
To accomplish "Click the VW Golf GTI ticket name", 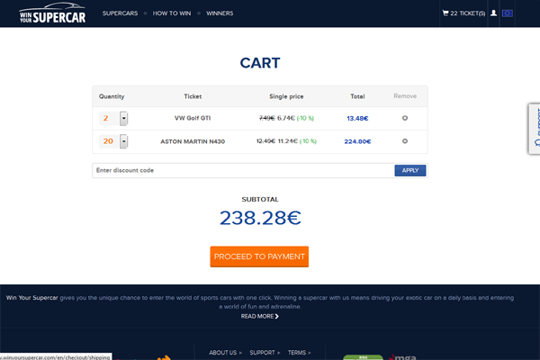I will (x=193, y=118).
